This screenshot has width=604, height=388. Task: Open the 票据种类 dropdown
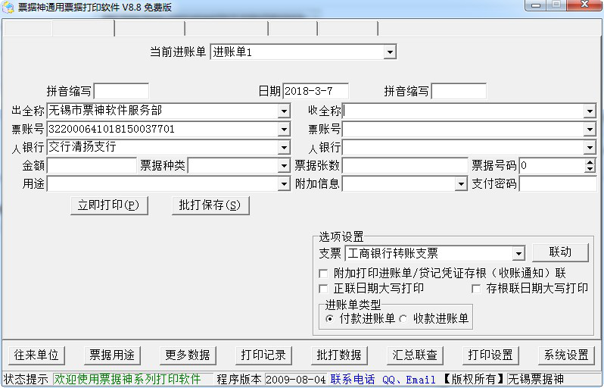coord(284,166)
